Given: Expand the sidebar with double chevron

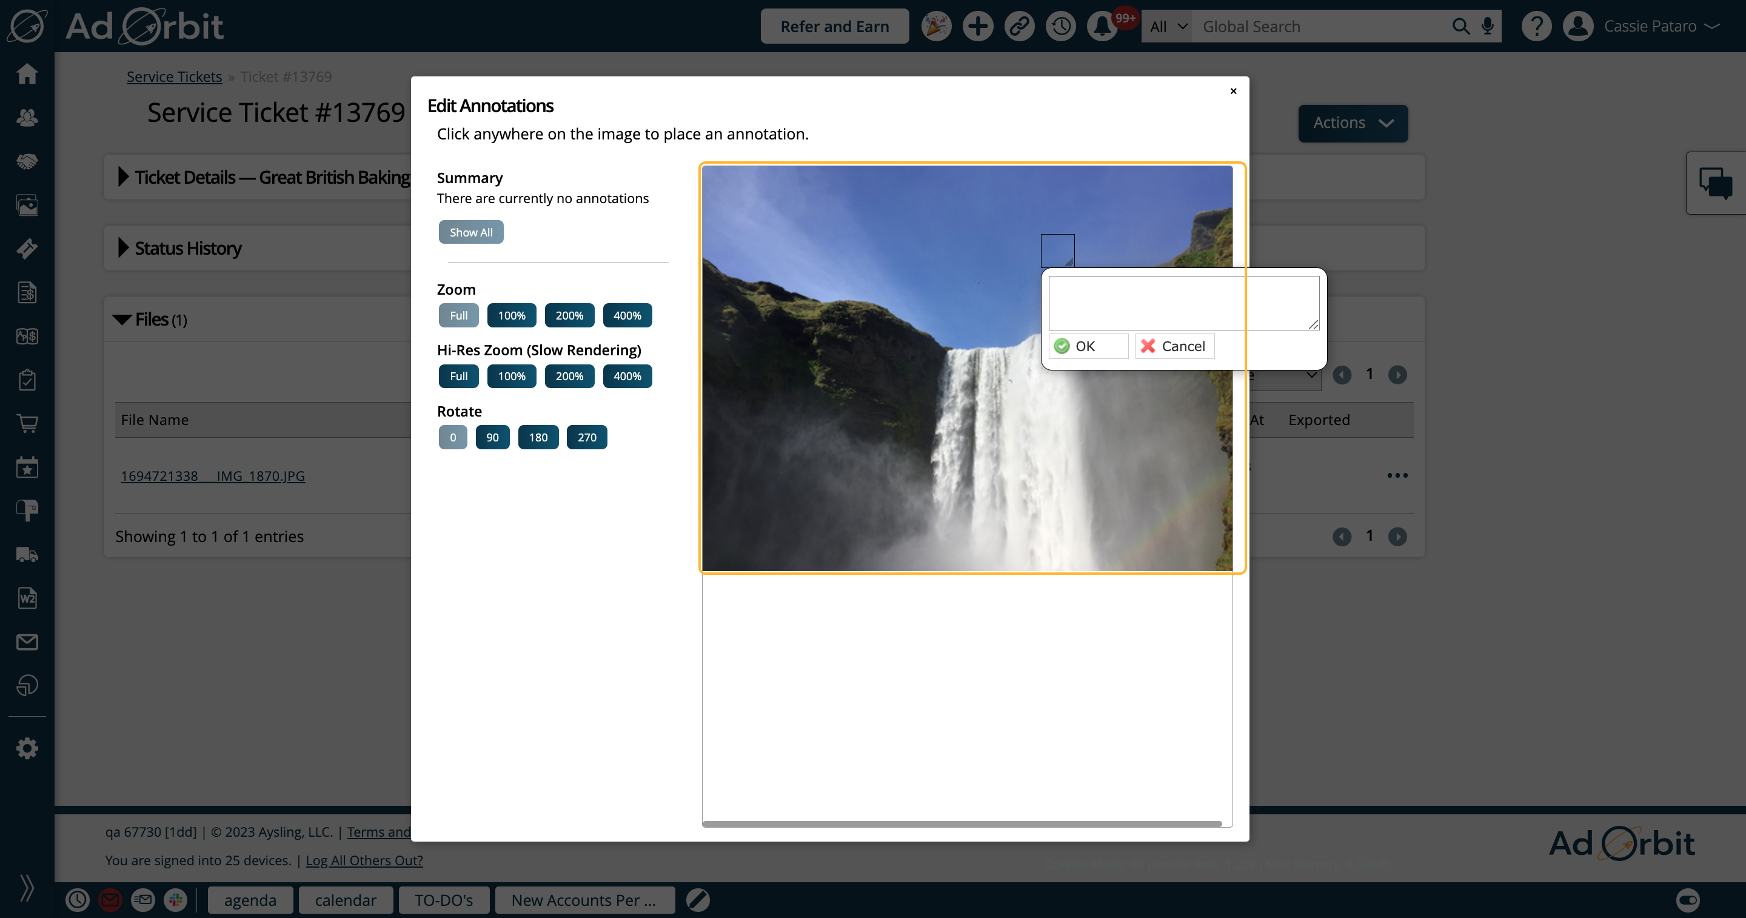Looking at the screenshot, I should pyautogui.click(x=27, y=888).
